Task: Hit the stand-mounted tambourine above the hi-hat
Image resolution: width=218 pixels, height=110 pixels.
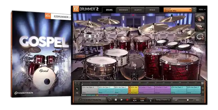Action: coord(92,35)
